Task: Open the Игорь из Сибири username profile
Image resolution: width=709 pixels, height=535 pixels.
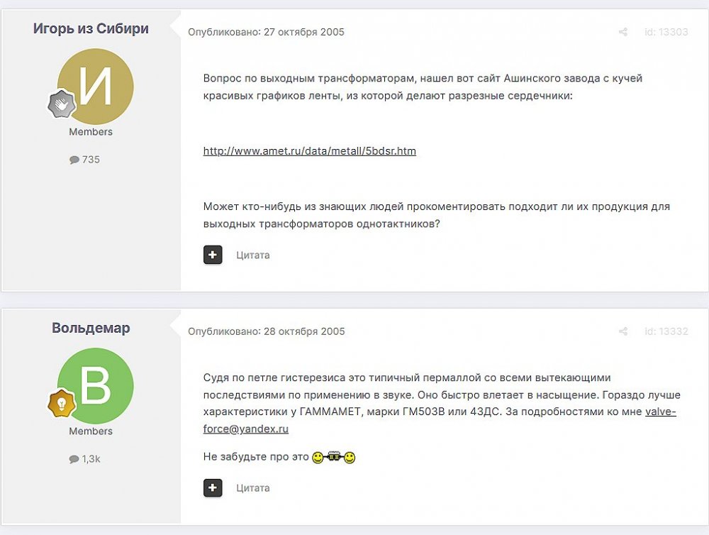Action: coord(91,29)
